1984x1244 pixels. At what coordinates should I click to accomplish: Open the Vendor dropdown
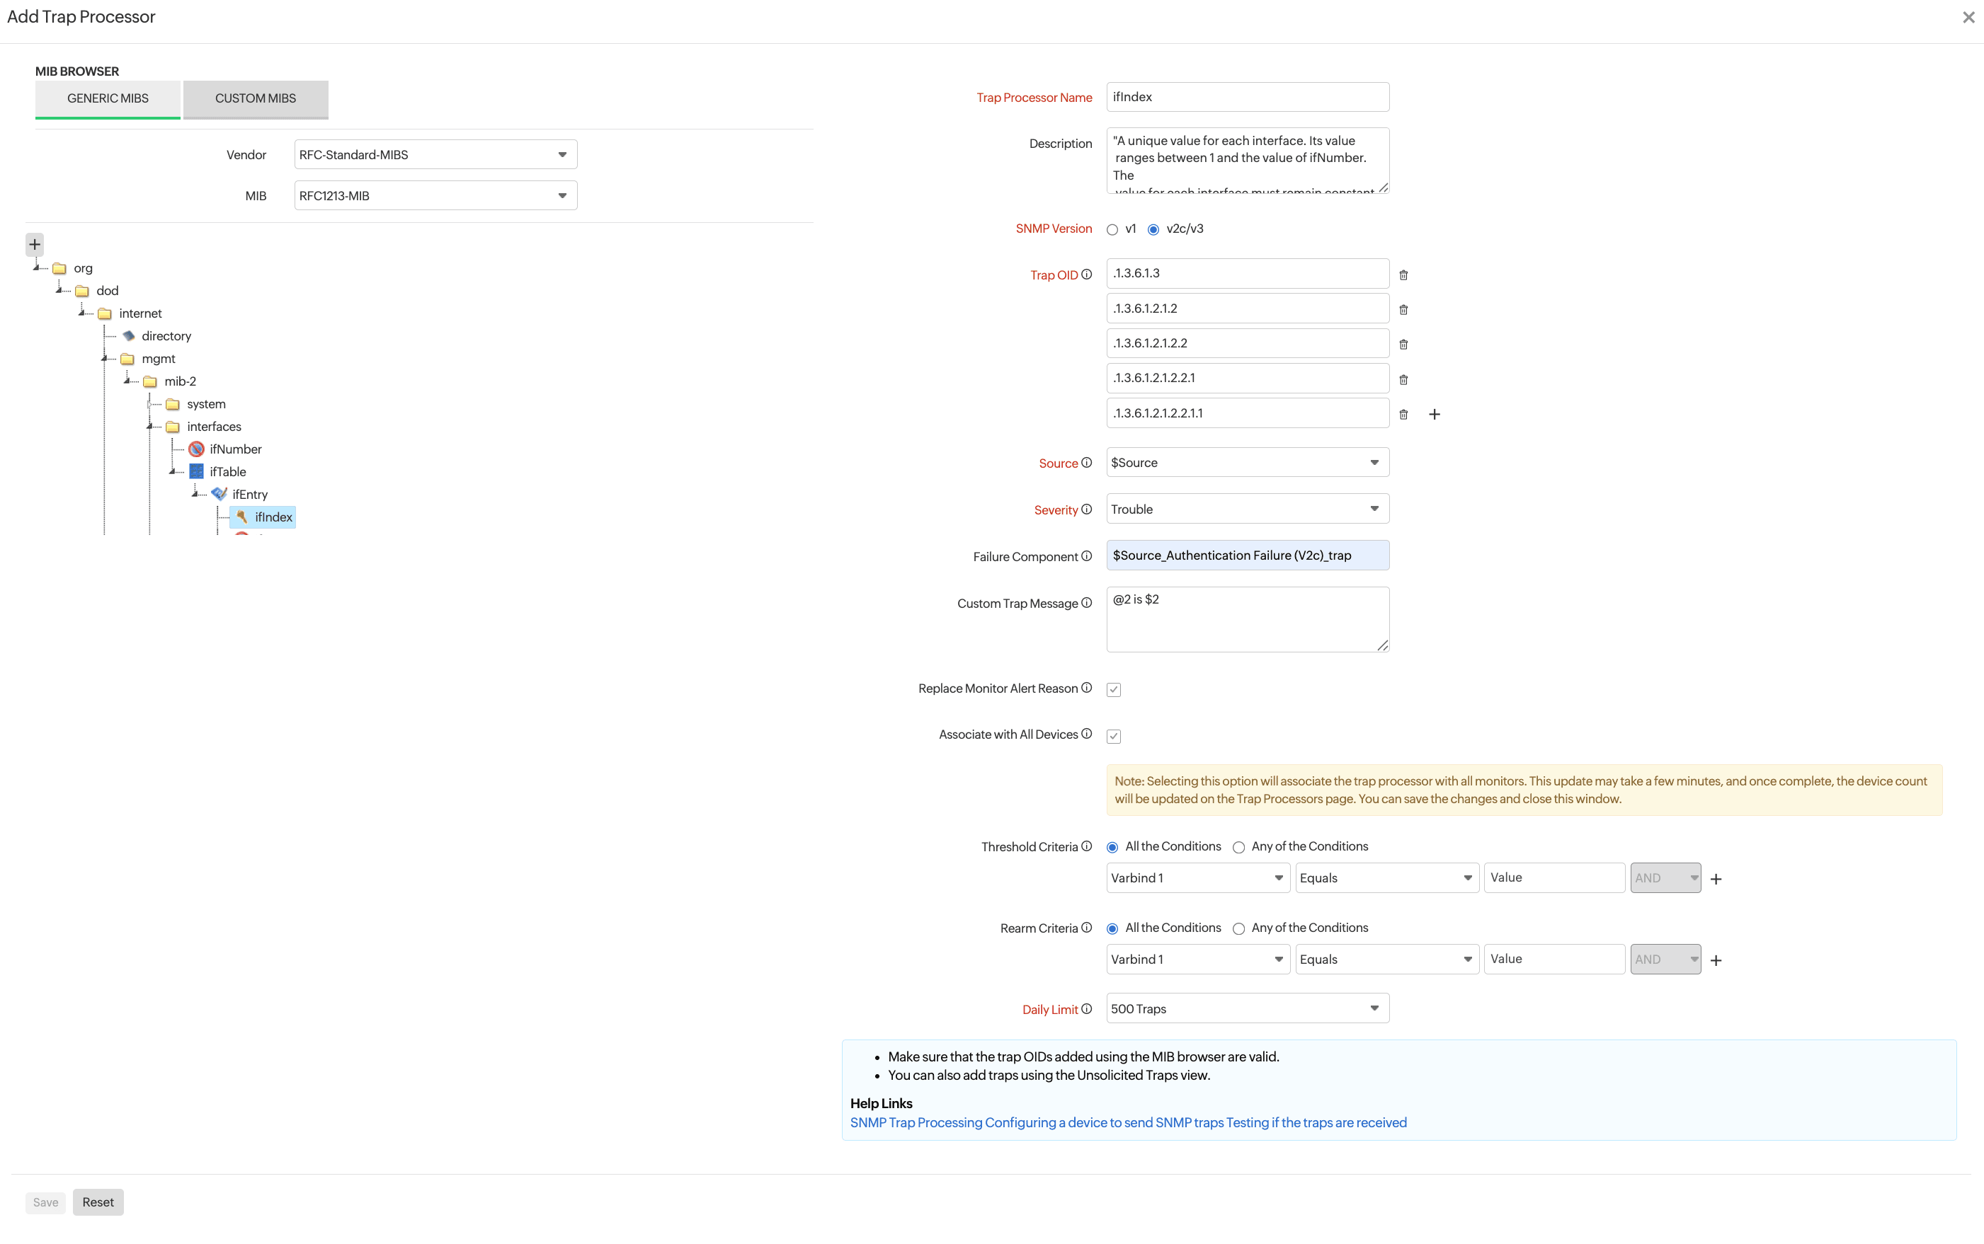(x=435, y=155)
